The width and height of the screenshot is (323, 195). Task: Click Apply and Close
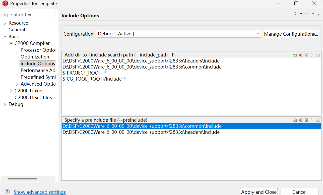click(259, 192)
